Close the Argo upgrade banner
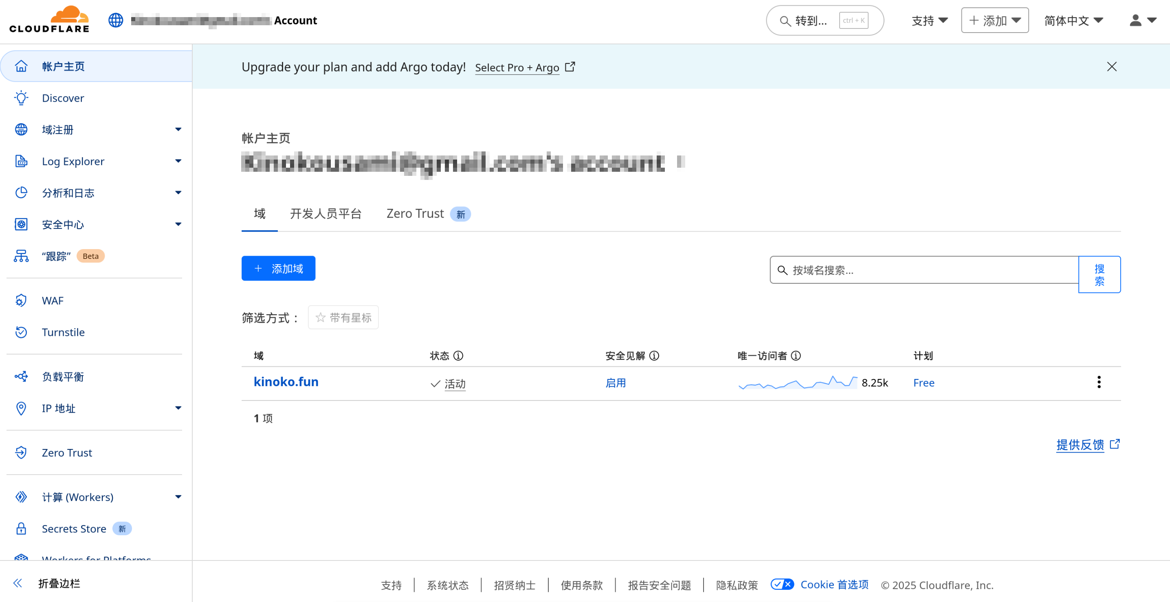The image size is (1170, 602). click(x=1112, y=67)
